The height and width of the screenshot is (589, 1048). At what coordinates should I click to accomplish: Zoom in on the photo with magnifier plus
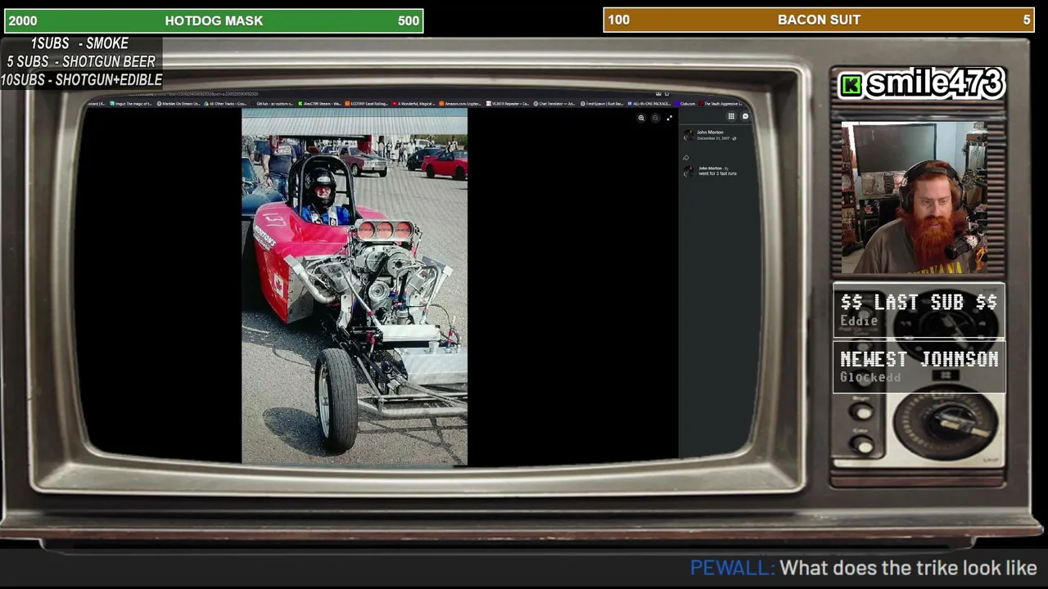(641, 118)
